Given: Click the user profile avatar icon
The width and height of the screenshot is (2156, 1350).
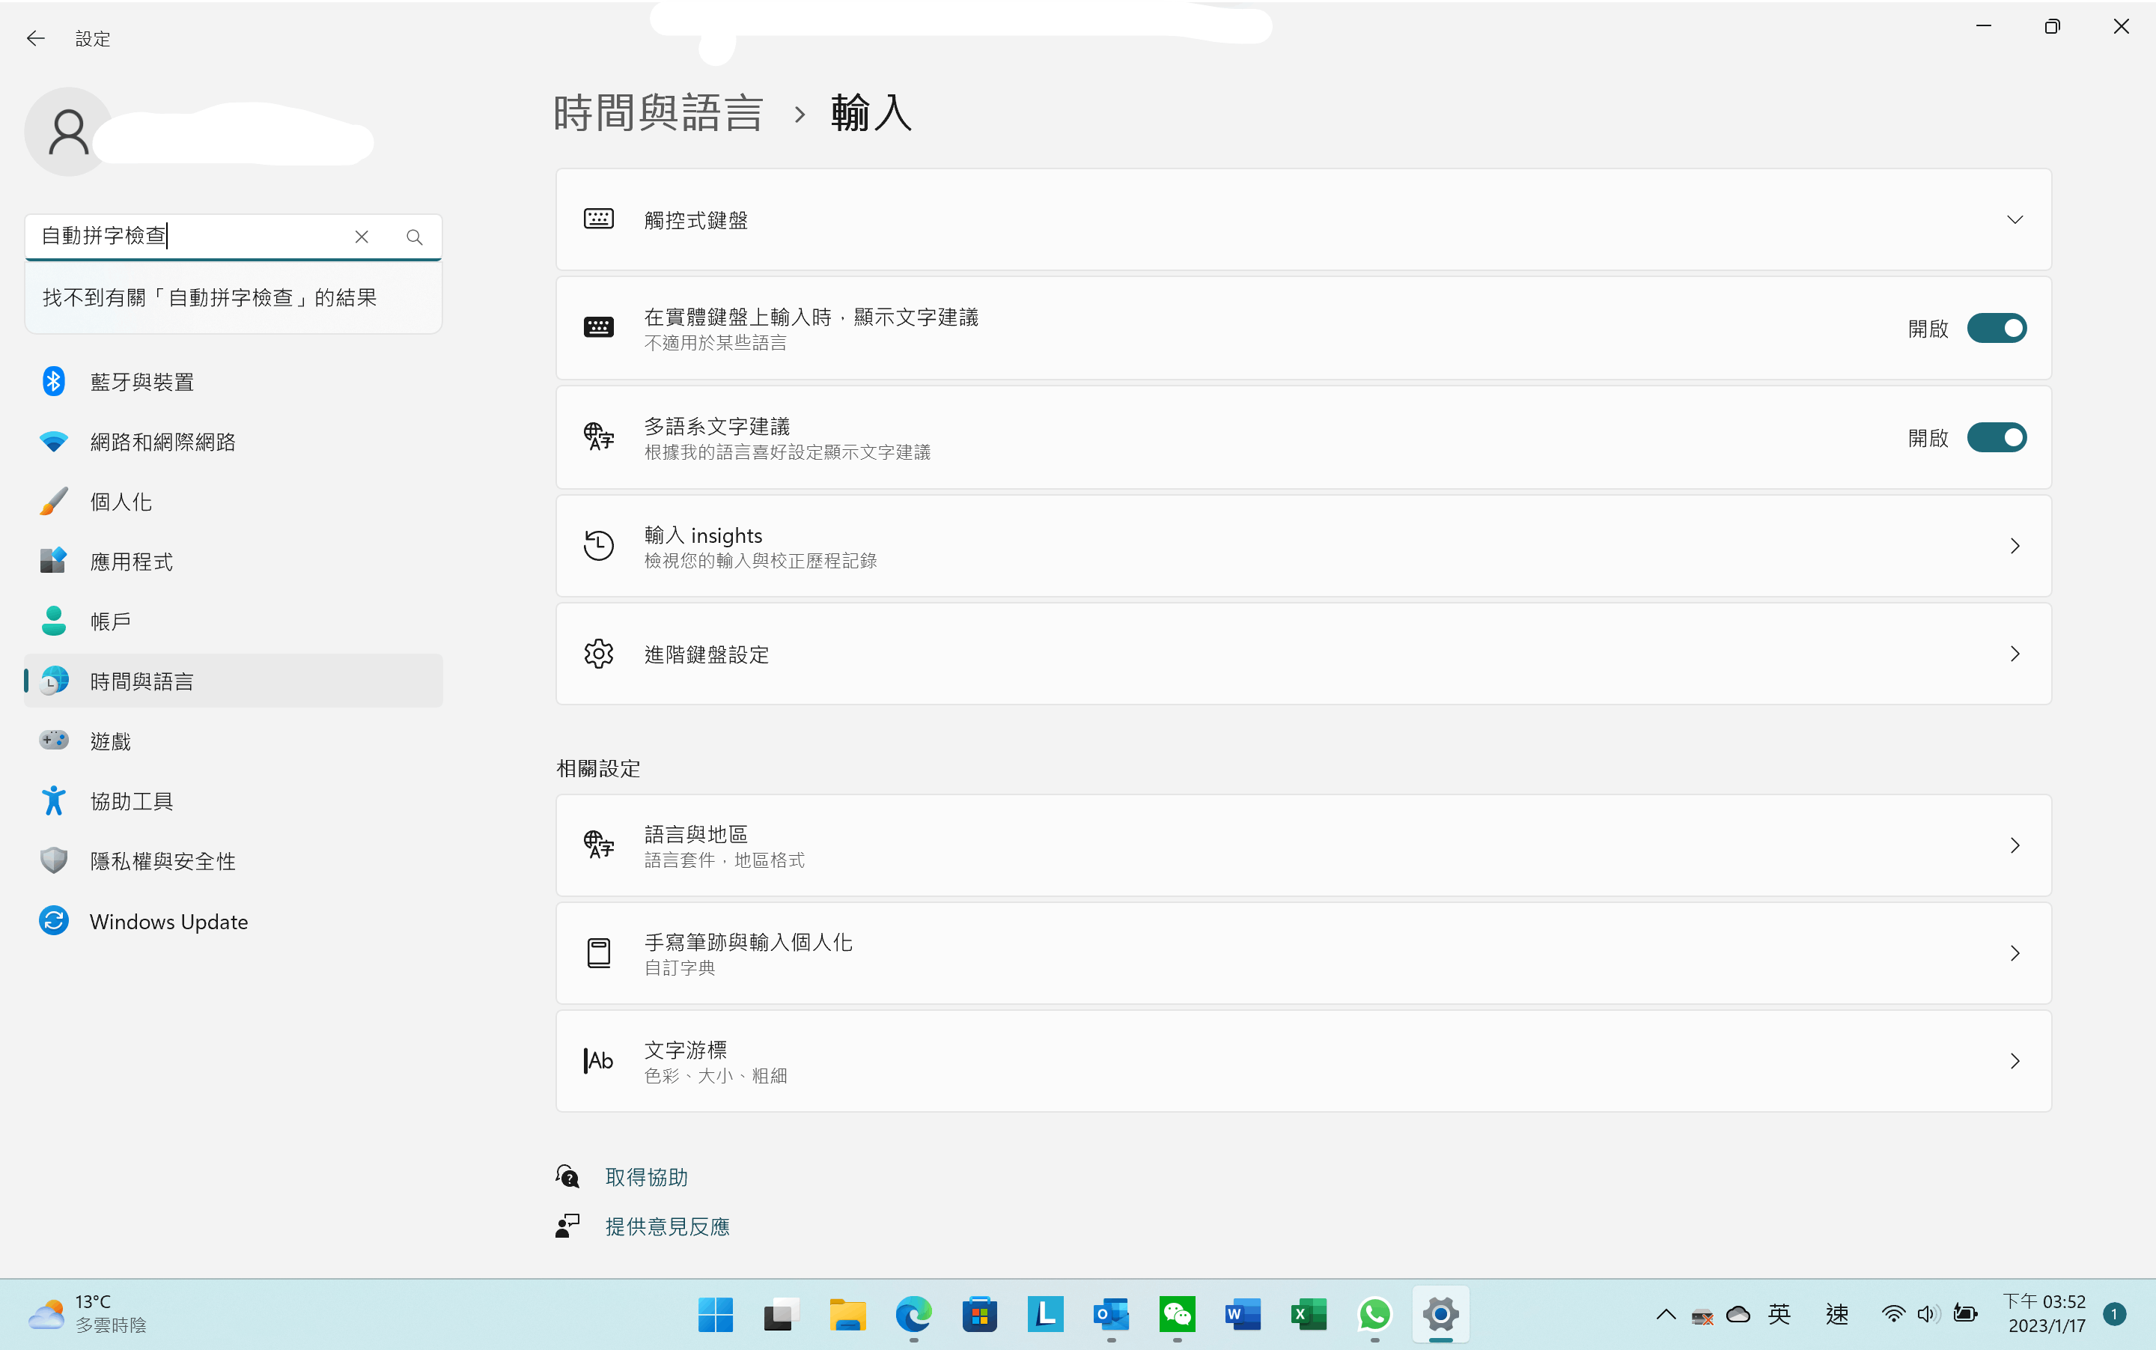Looking at the screenshot, I should pyautogui.click(x=69, y=132).
